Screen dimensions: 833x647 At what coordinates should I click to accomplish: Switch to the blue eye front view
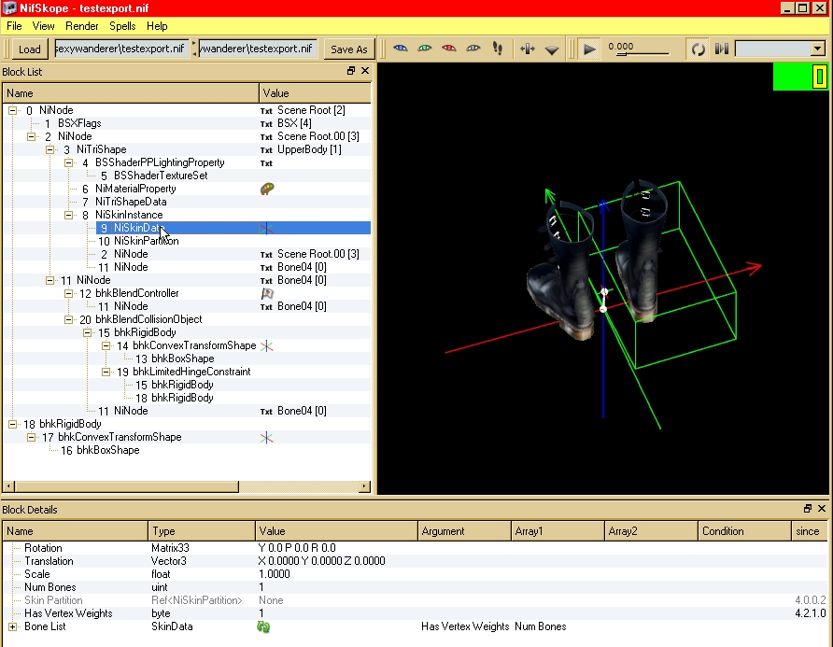400,49
